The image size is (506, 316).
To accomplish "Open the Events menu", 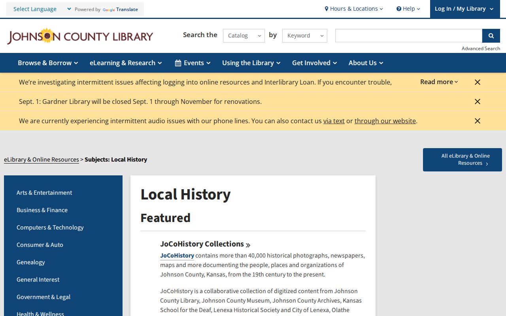I will pyautogui.click(x=193, y=63).
